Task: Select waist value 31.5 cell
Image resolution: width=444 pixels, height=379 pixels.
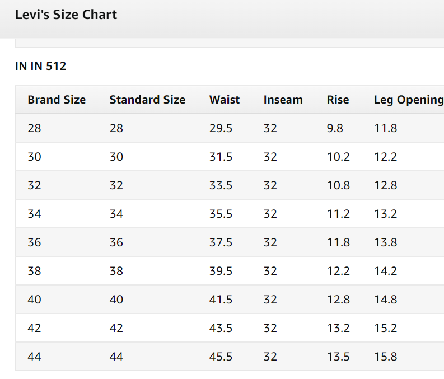Action: 221,157
